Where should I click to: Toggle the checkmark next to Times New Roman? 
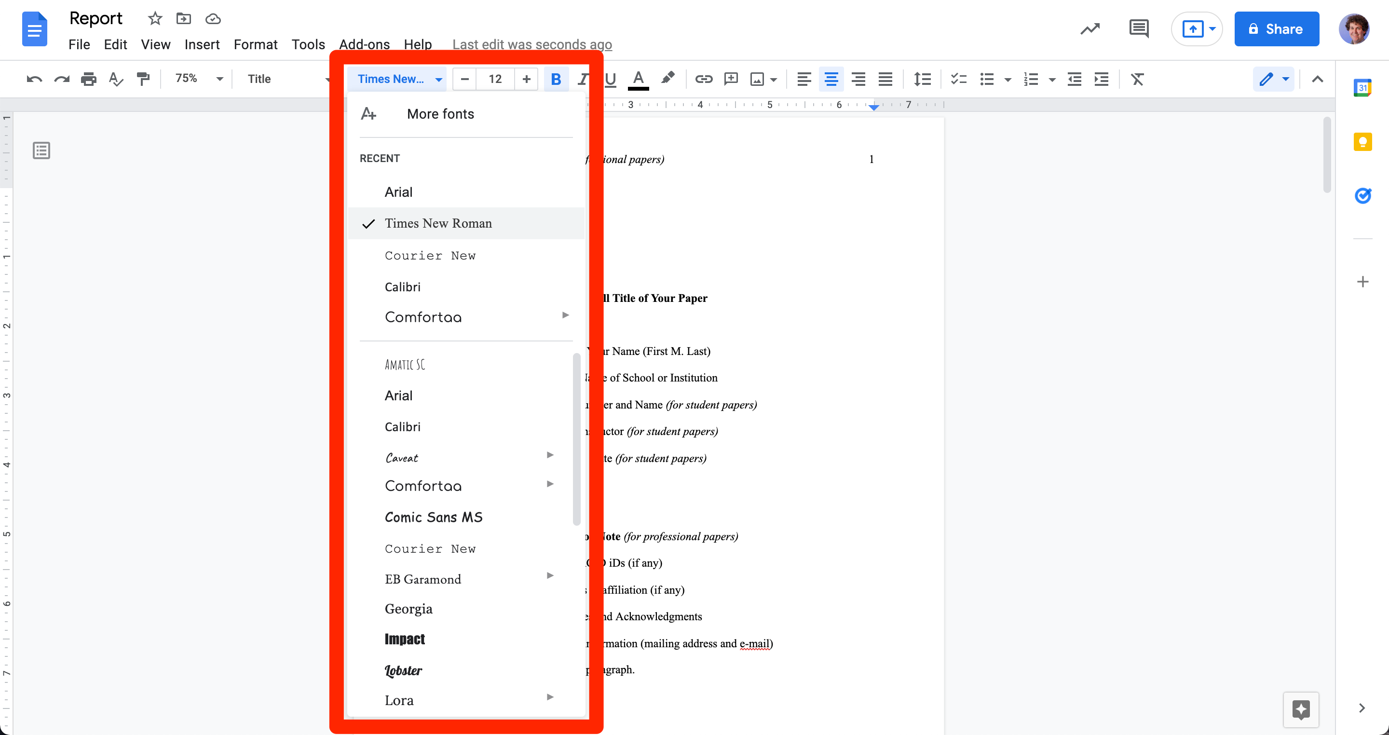[x=369, y=223]
